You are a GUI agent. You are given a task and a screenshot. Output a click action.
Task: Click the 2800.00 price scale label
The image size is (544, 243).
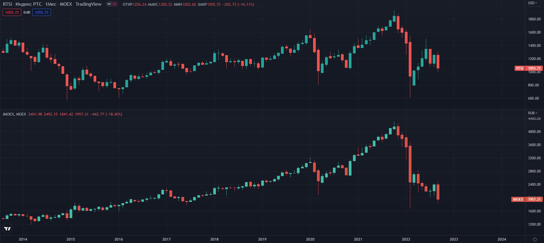[x=534, y=171]
